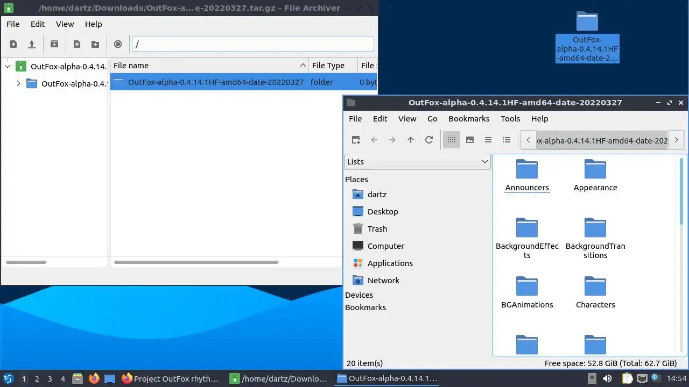
Task: Reload the current folder view
Action: pyautogui.click(x=429, y=140)
